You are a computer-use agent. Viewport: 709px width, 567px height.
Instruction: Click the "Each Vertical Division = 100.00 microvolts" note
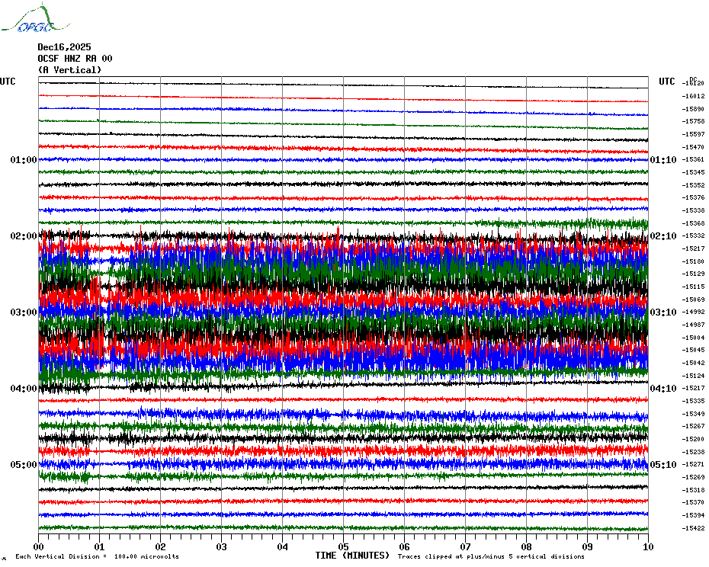tap(98, 556)
